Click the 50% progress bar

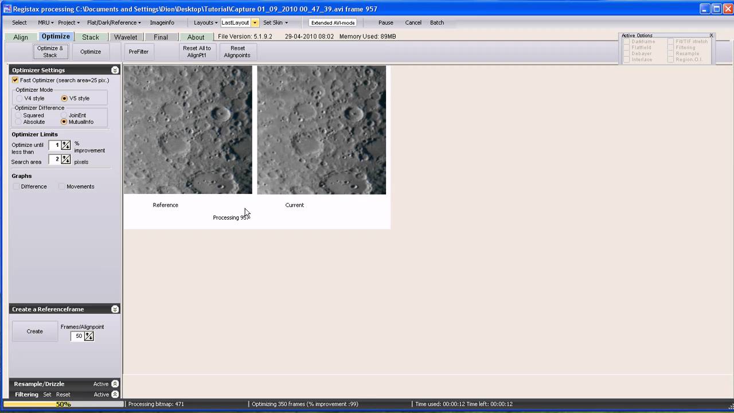pyautogui.click(x=63, y=404)
